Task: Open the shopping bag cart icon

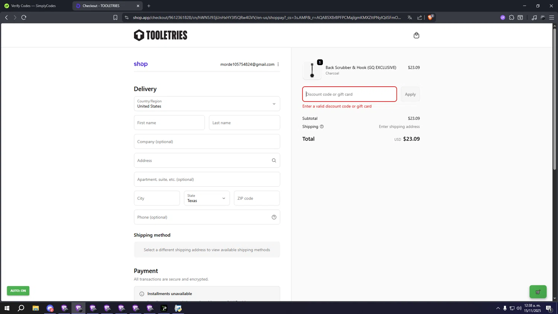Action: (416, 35)
